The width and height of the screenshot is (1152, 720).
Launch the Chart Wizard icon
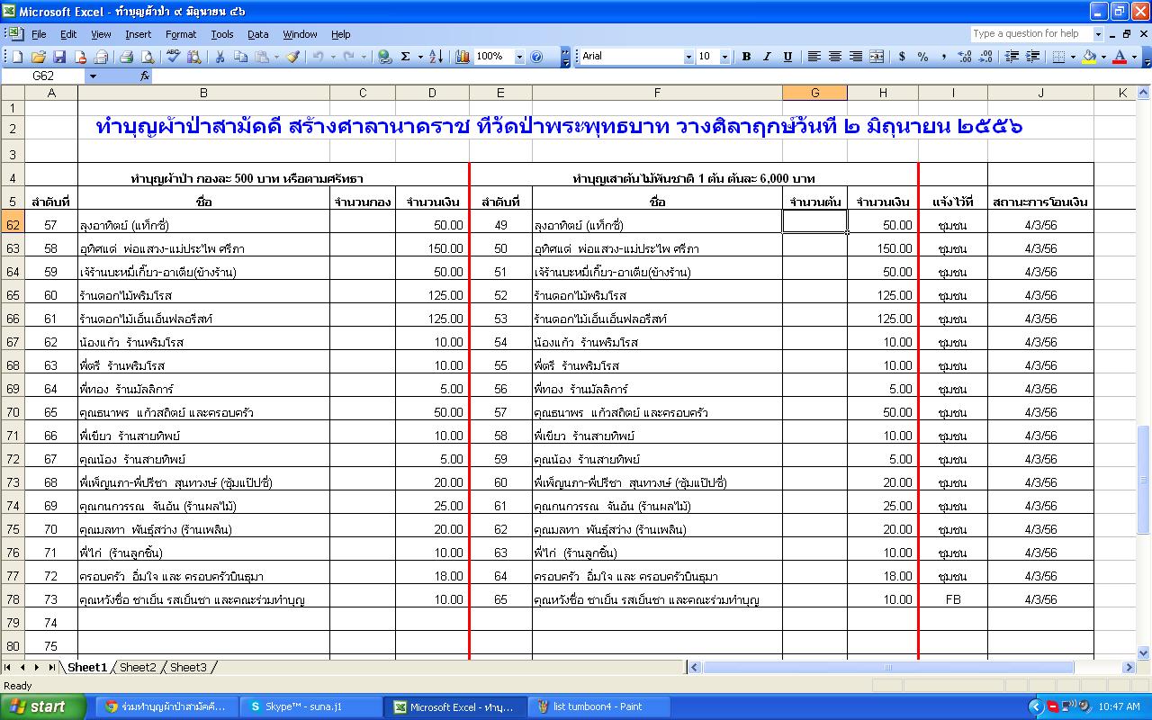click(463, 57)
